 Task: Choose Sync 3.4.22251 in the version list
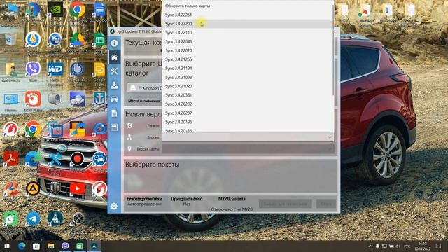[x=247, y=15]
